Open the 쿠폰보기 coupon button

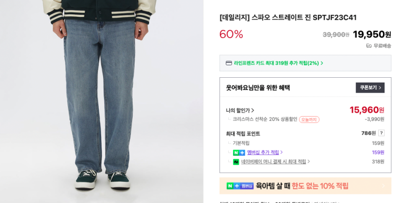pyautogui.click(x=370, y=88)
